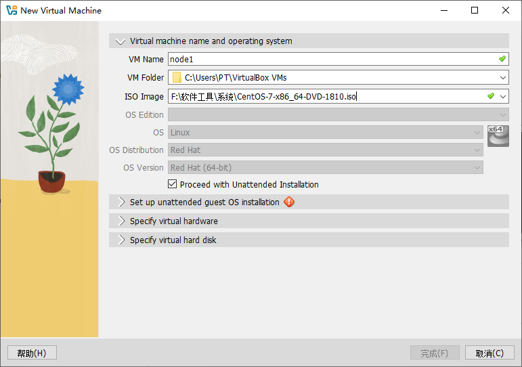
Task: Click the x64 OS type icon
Action: 498,136
